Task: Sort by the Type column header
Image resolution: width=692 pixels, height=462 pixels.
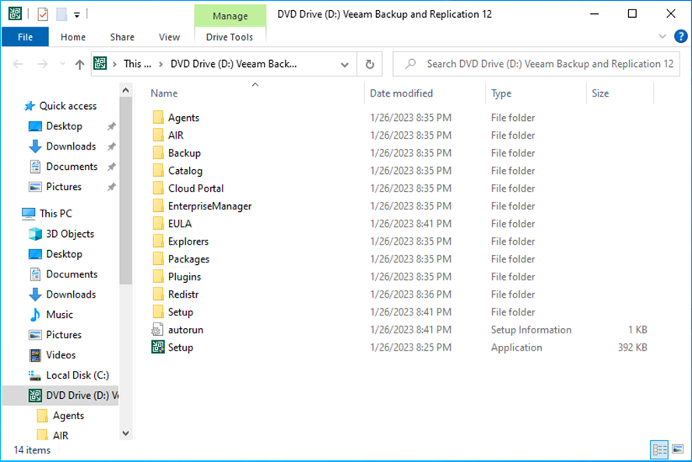Action: (x=501, y=93)
